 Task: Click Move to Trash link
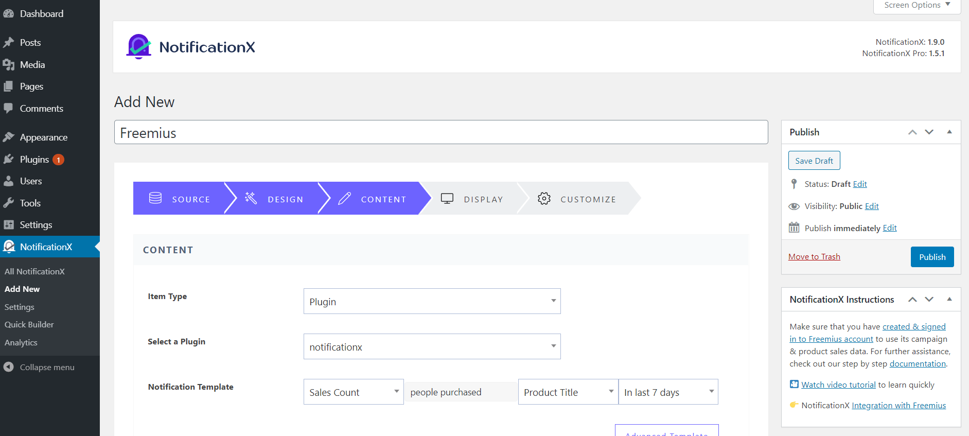click(814, 256)
